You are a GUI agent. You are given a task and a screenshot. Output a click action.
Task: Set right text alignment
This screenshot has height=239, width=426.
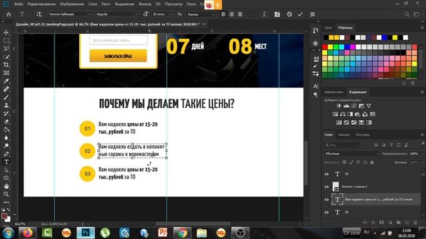pyautogui.click(x=240, y=15)
